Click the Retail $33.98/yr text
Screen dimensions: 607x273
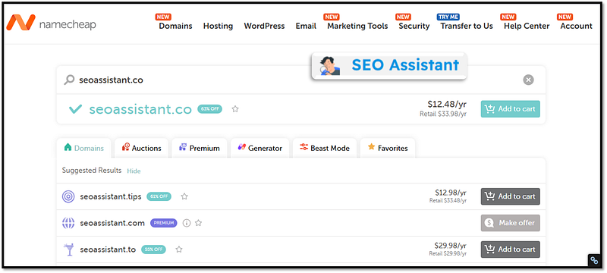click(x=443, y=114)
